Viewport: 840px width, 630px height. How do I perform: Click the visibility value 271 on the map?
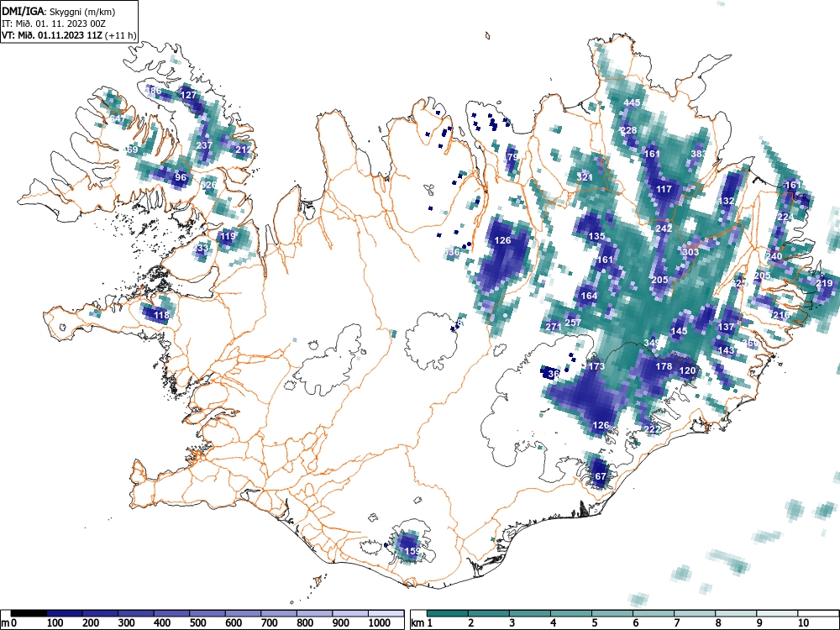[x=554, y=327]
